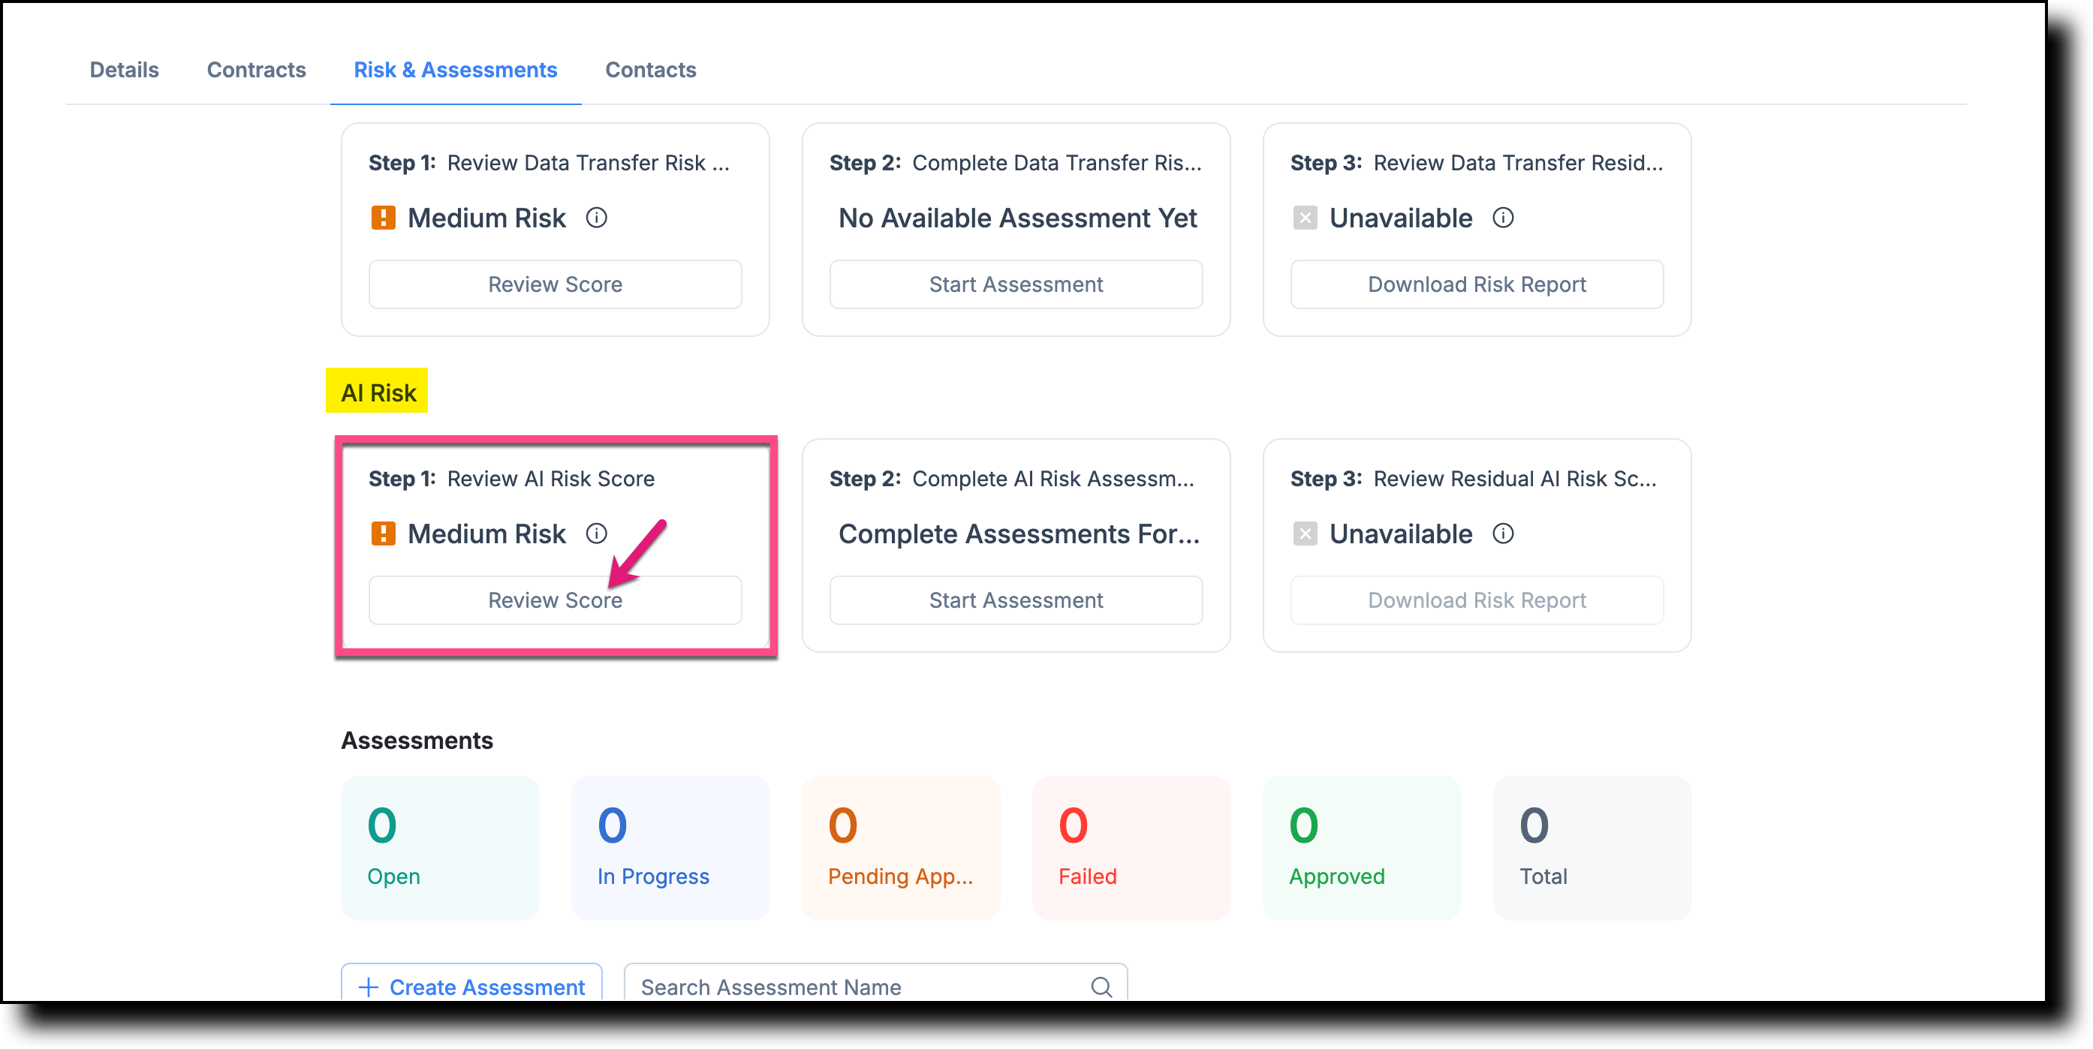Click gray X icon in Data Transfer Step 3
This screenshot has height=1049, width=2093.
(x=1305, y=218)
